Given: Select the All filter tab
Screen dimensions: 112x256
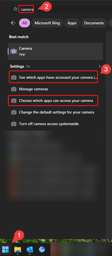Looking at the screenshot, I should [x=25, y=23].
